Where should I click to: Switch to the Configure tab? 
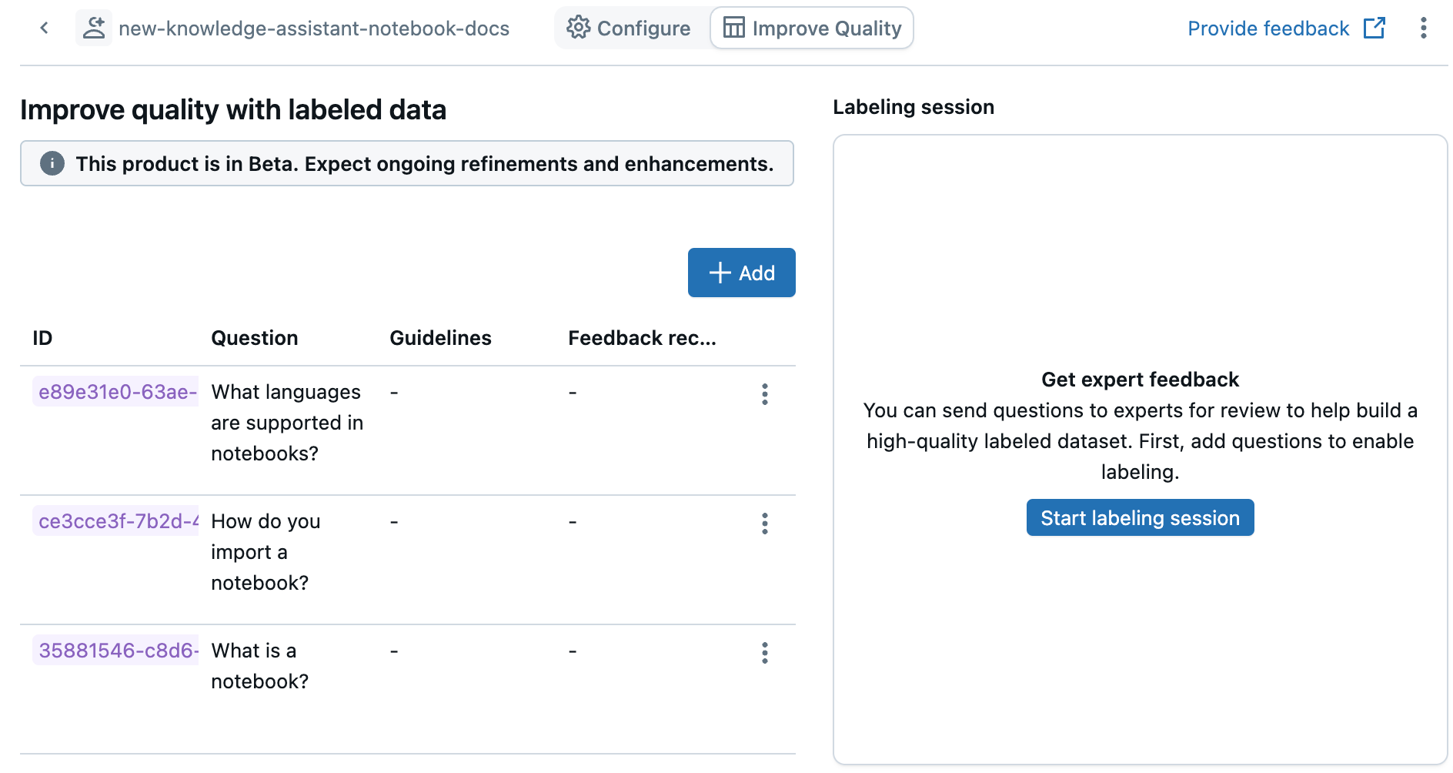click(630, 28)
